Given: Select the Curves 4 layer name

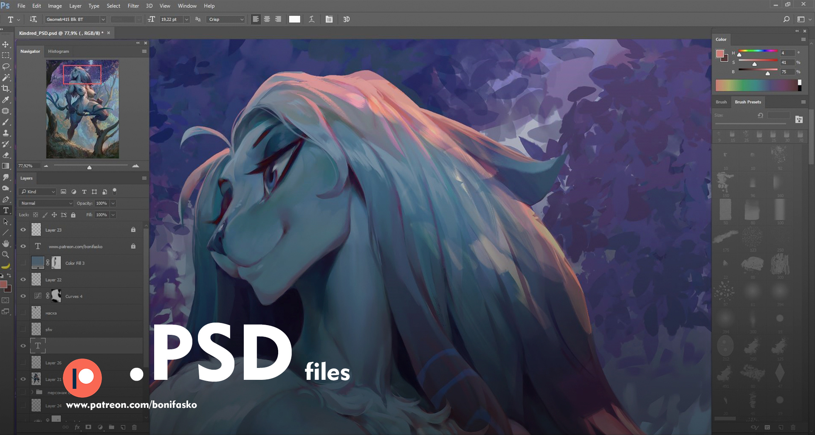Looking at the screenshot, I should [74, 296].
